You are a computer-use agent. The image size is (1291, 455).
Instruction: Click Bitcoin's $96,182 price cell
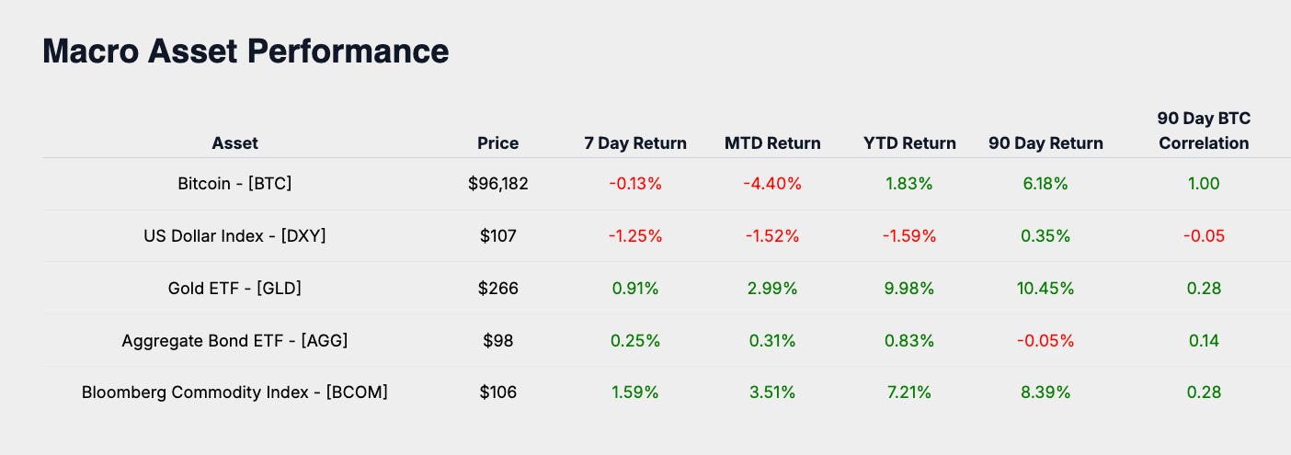coord(497,184)
